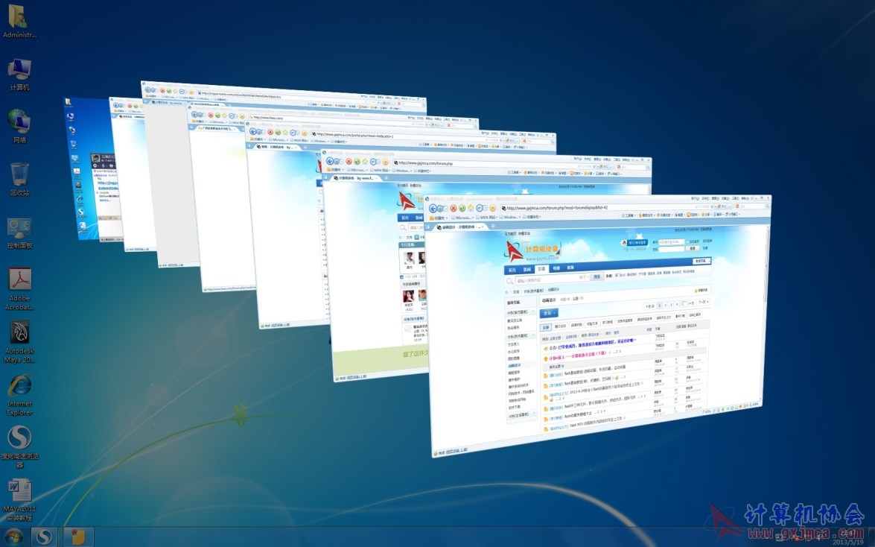Screen dimensions: 875x547
Task: Open the pink 计协e家人 pinned thread link
Action: [578, 355]
